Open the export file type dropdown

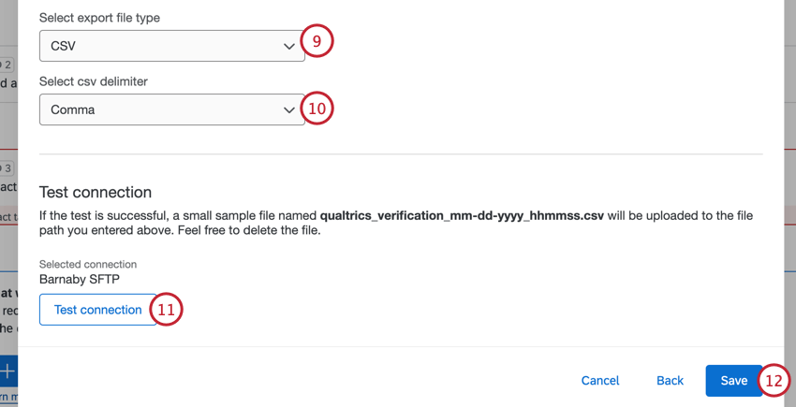tap(172, 46)
